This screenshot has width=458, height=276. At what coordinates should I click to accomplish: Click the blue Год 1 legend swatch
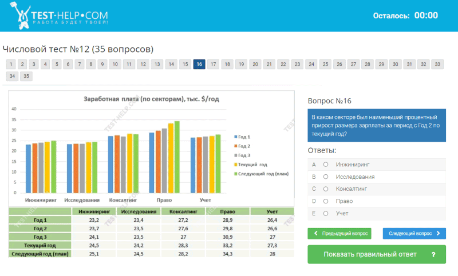[236, 137]
